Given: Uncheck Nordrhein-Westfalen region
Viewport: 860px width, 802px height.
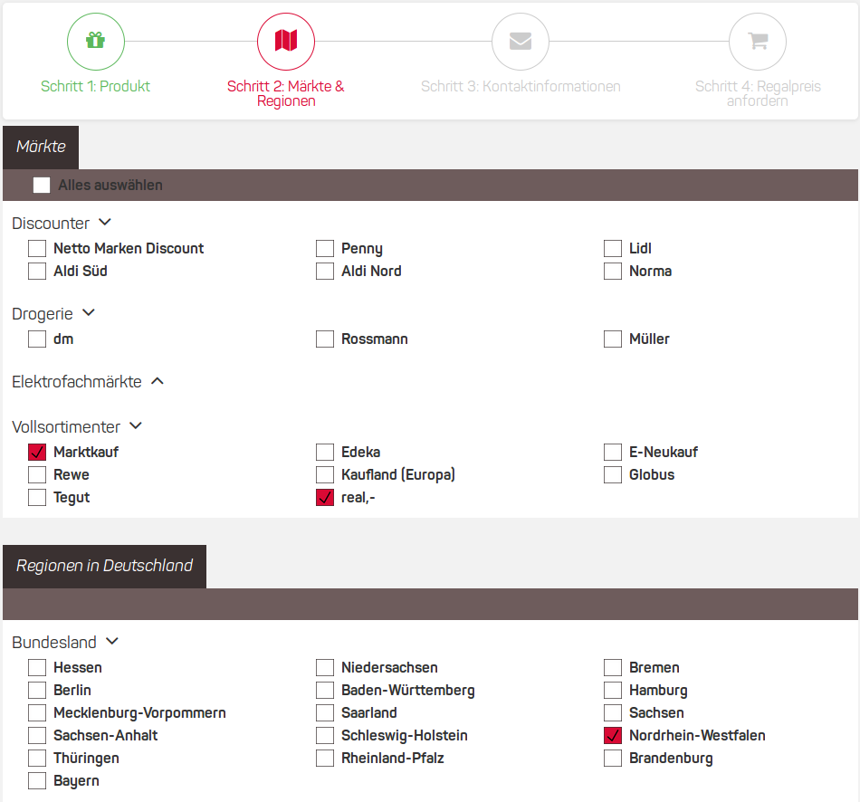Looking at the screenshot, I should coord(613,736).
